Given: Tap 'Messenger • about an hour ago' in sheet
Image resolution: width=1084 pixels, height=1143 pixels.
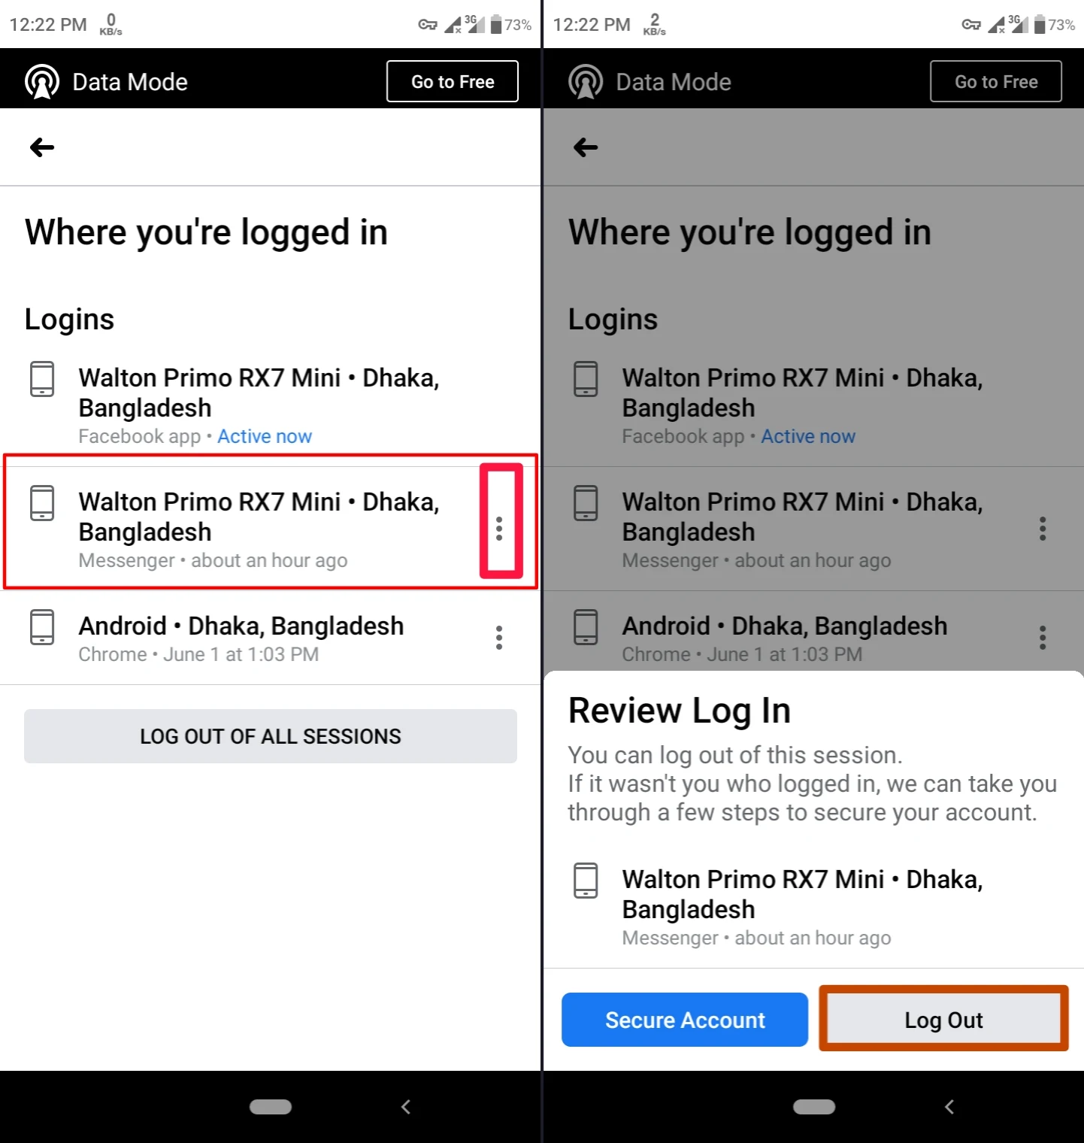Looking at the screenshot, I should [x=756, y=938].
